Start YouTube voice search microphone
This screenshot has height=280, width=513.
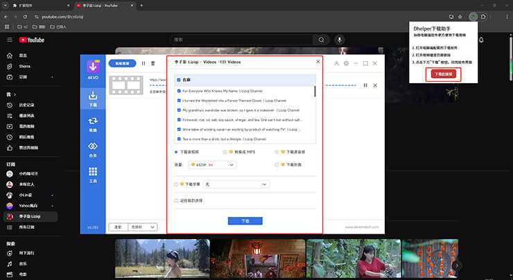click(x=340, y=40)
